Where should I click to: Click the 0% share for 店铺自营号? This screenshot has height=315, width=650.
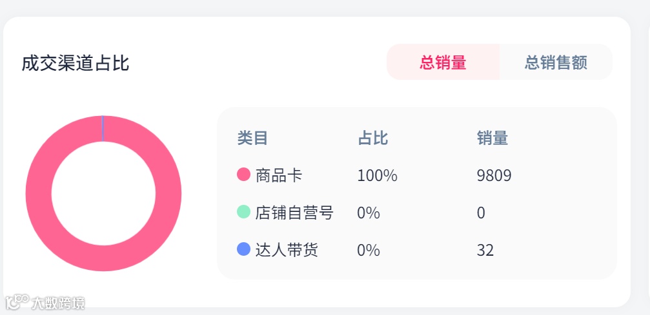369,213
